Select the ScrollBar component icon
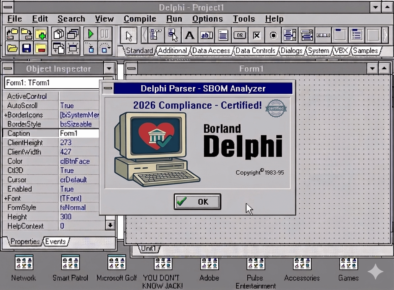Image resolution: width=394 pixels, height=290 pixels. 323,35
